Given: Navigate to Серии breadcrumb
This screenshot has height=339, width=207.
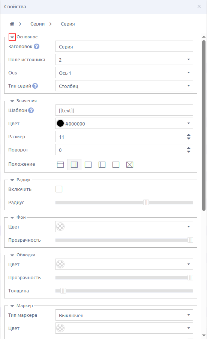Looking at the screenshot, I should [x=37, y=24].
